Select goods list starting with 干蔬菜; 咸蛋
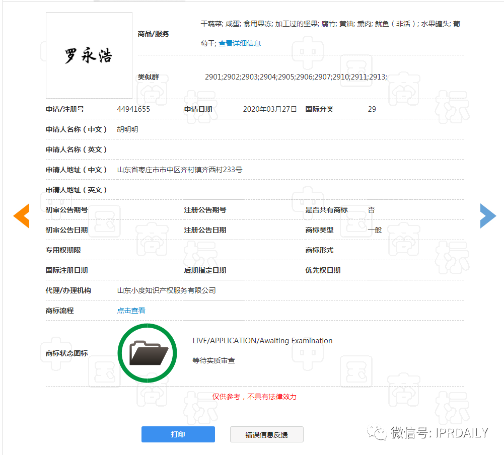 pos(330,33)
